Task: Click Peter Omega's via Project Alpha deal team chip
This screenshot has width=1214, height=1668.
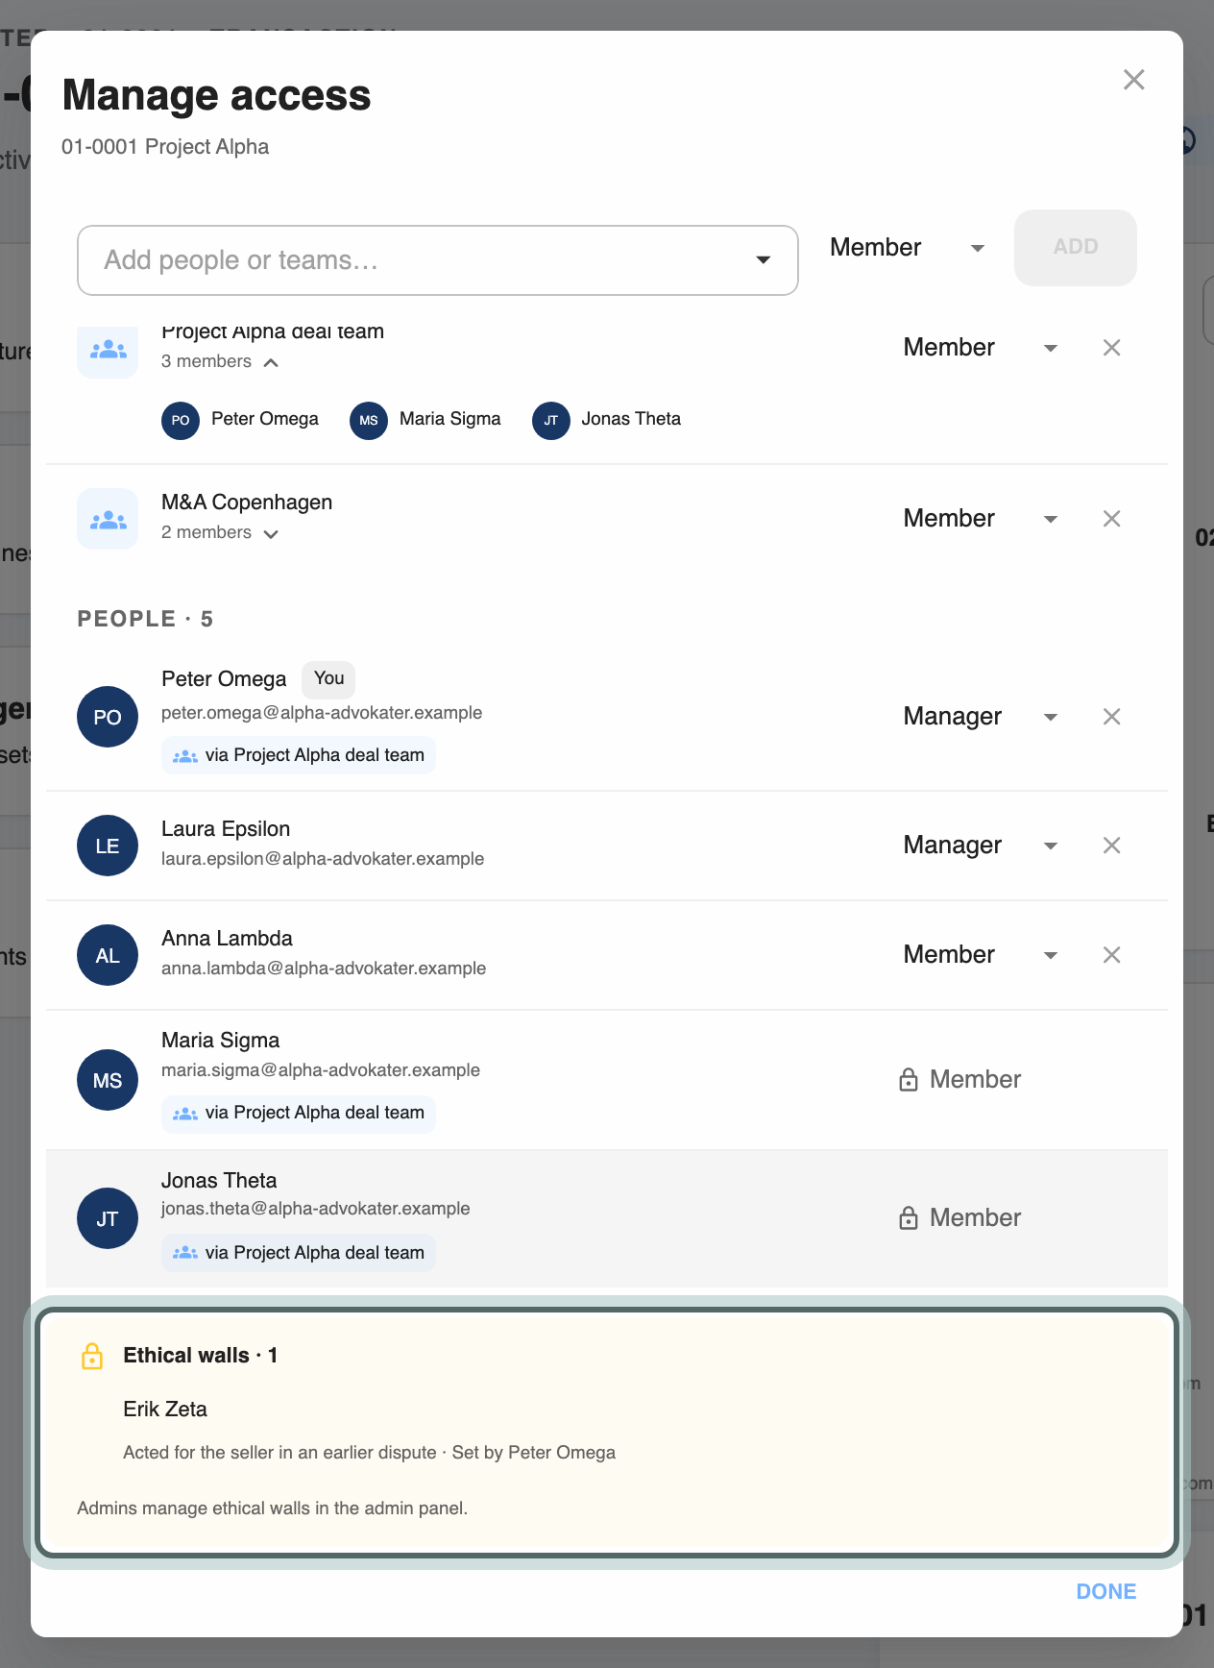Action: [x=299, y=755]
